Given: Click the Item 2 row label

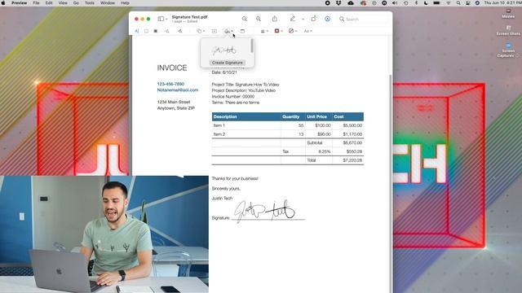Looking at the screenshot, I should pos(219,134).
